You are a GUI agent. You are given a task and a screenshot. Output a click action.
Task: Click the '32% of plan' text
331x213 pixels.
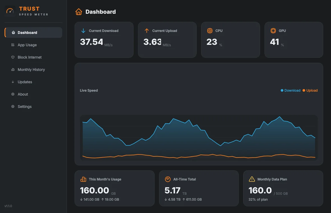pos(258,200)
